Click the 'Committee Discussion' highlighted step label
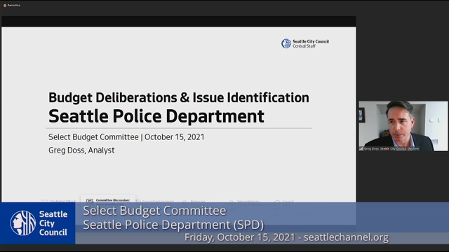This screenshot has width=449, height=252. [113, 200]
